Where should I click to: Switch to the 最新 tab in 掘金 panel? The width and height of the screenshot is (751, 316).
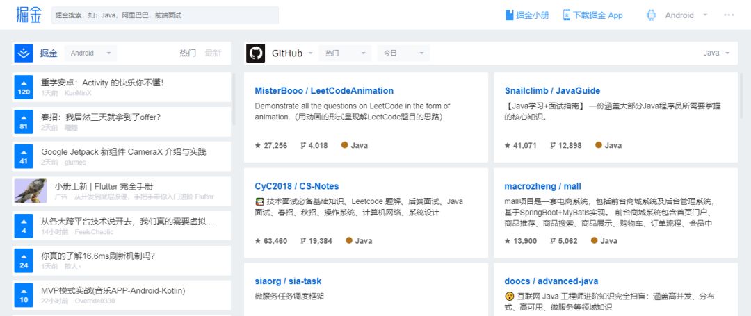pyautogui.click(x=213, y=53)
